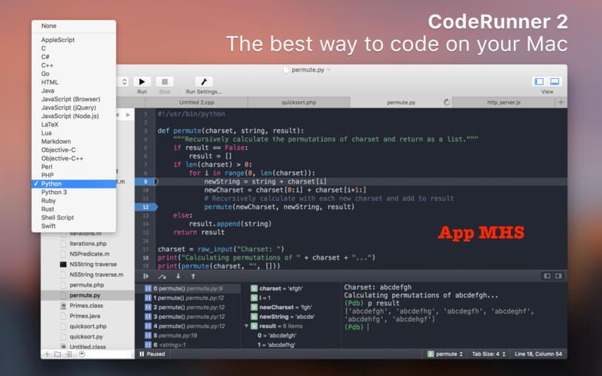Select Markdown in the language menu
602x376 pixels.
(x=74, y=141)
